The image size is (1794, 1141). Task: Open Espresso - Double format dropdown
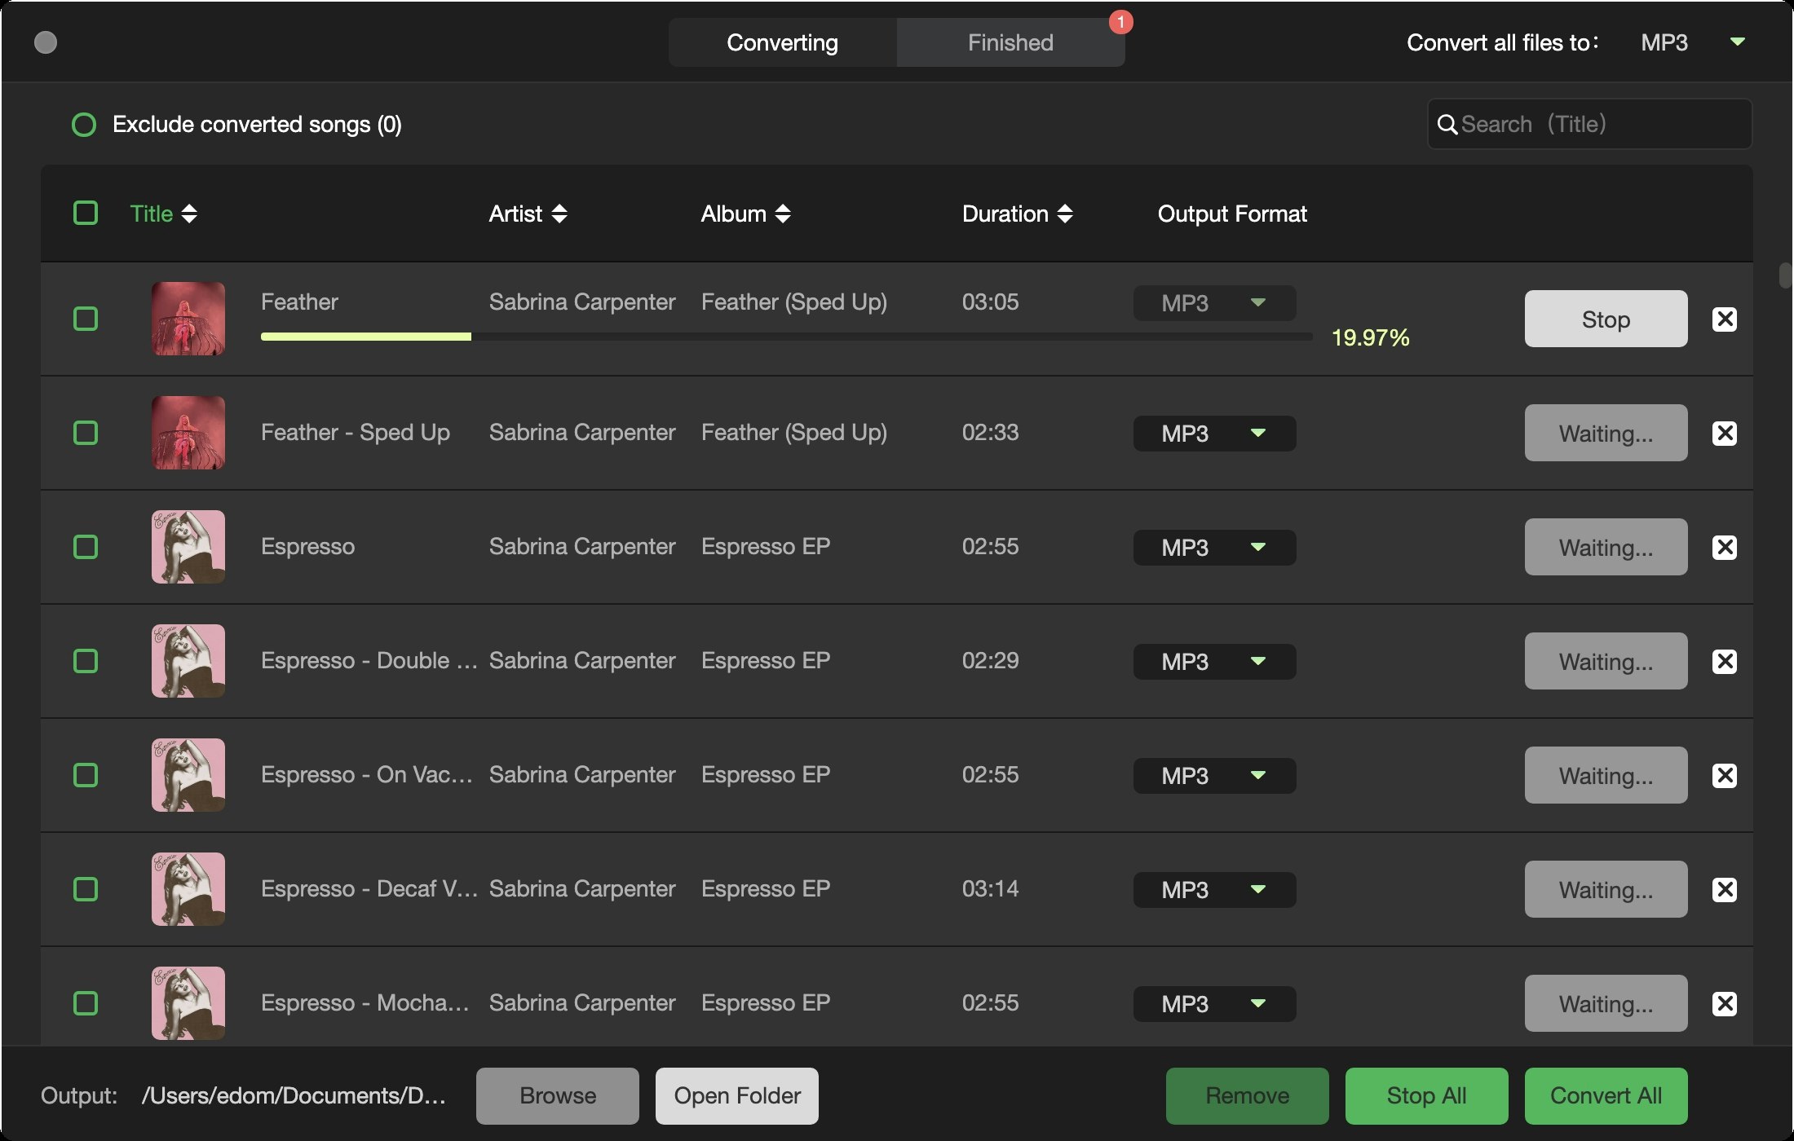[x=1215, y=662]
